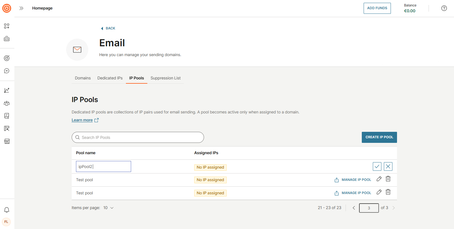The width and height of the screenshot is (454, 229).
Task: Click the Search IP Pools field
Action: [x=138, y=137]
